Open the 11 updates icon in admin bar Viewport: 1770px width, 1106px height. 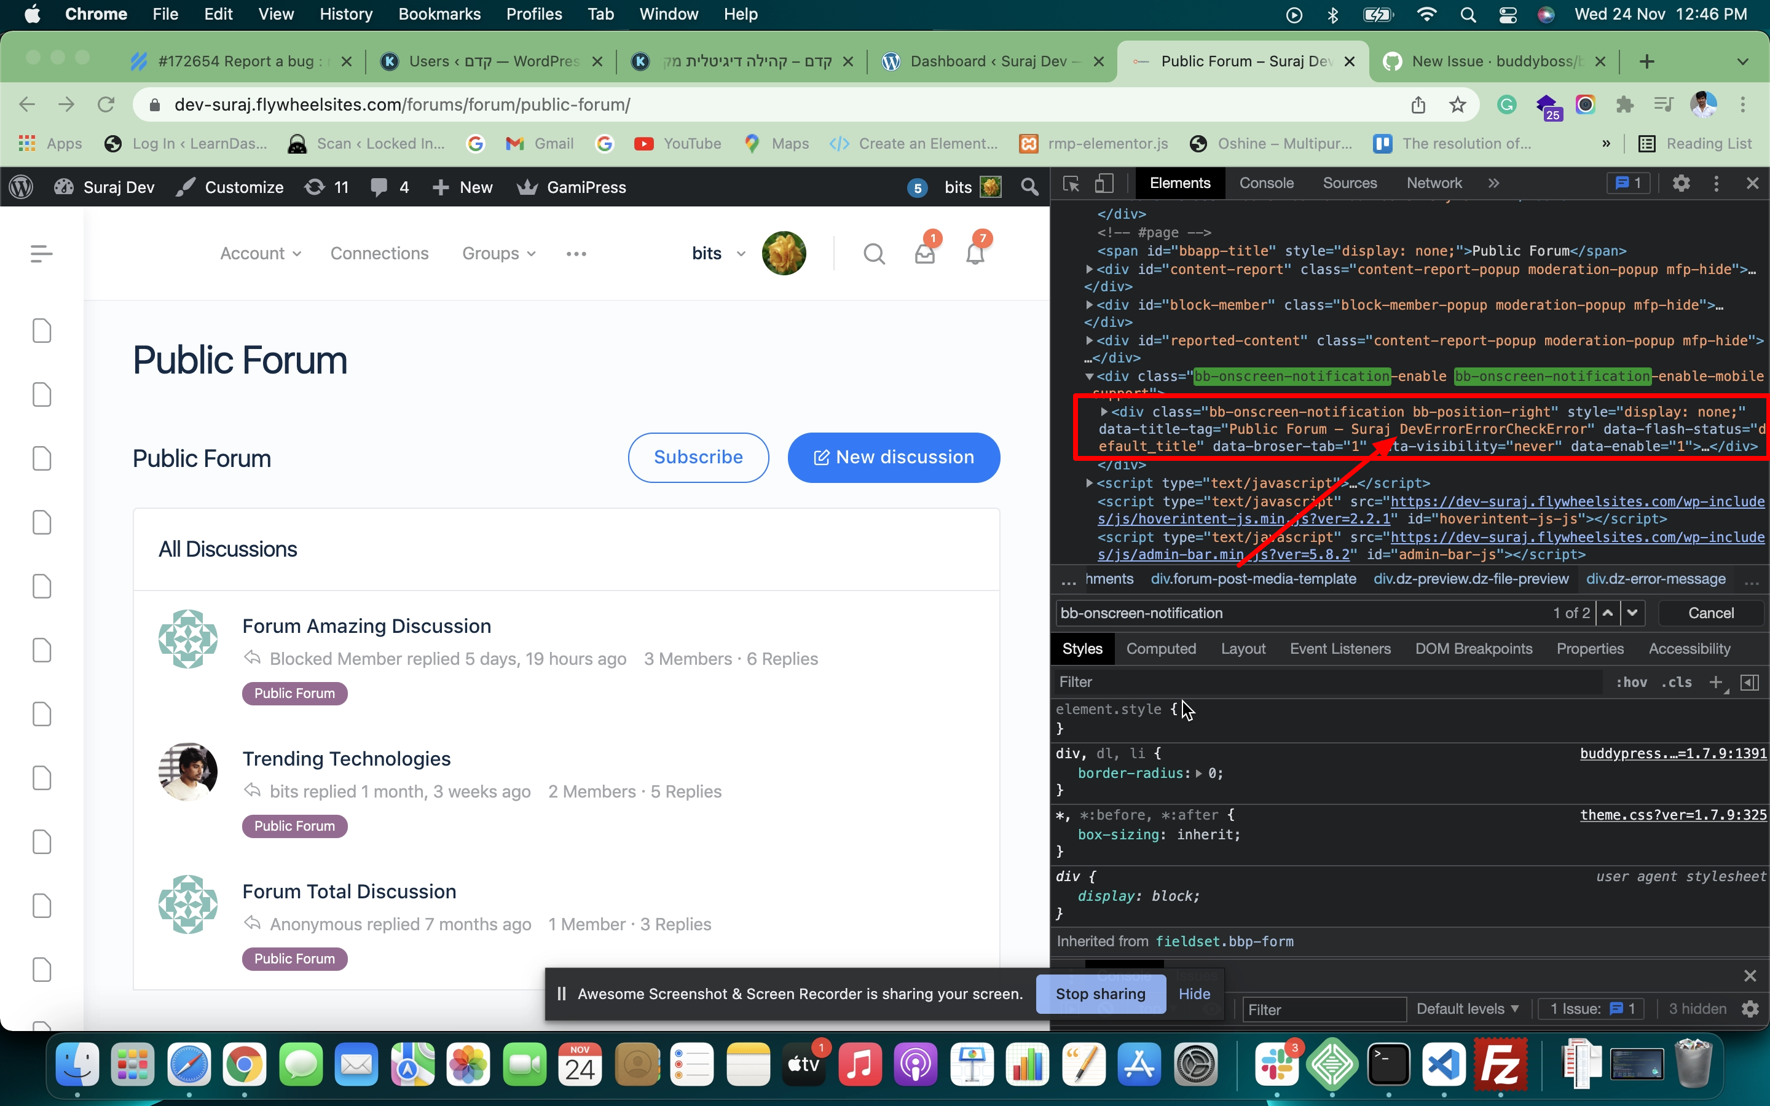coord(327,187)
